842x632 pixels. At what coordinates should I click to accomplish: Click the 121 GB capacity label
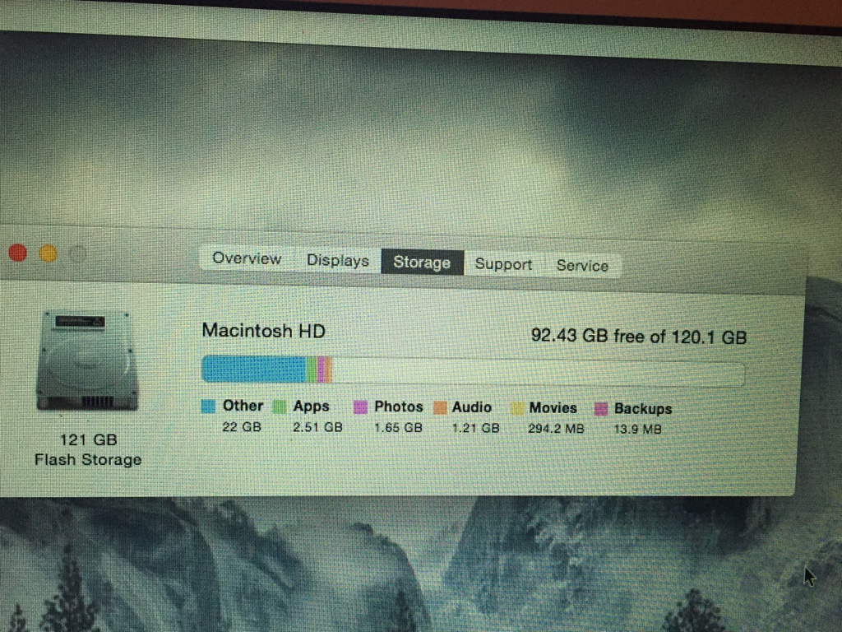[89, 440]
